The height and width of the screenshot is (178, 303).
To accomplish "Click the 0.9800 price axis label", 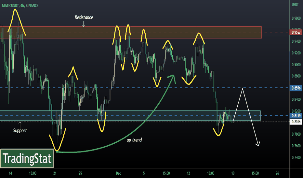I will click(x=296, y=18).
